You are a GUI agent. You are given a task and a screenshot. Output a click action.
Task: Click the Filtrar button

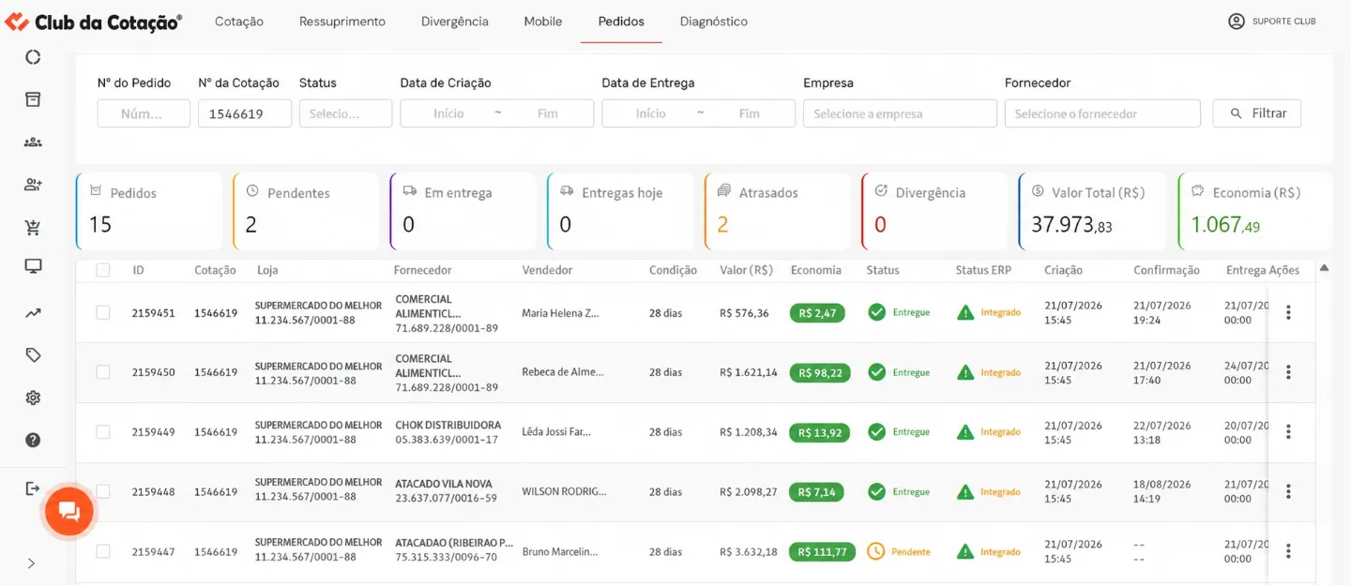pos(1257,113)
